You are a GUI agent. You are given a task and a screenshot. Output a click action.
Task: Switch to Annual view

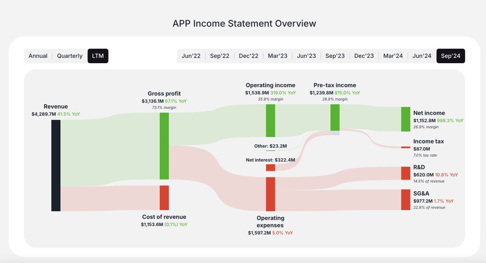tap(38, 56)
